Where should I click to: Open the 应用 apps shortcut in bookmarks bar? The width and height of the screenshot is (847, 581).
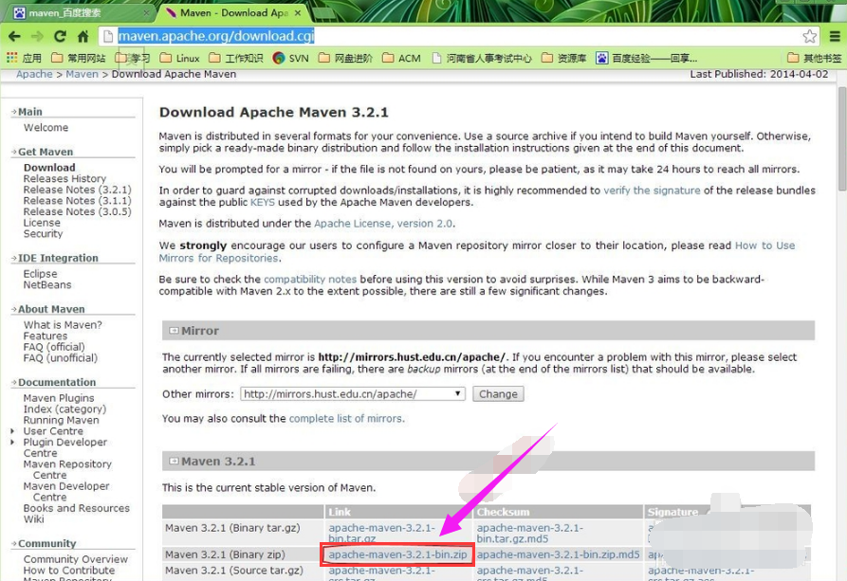[24, 58]
